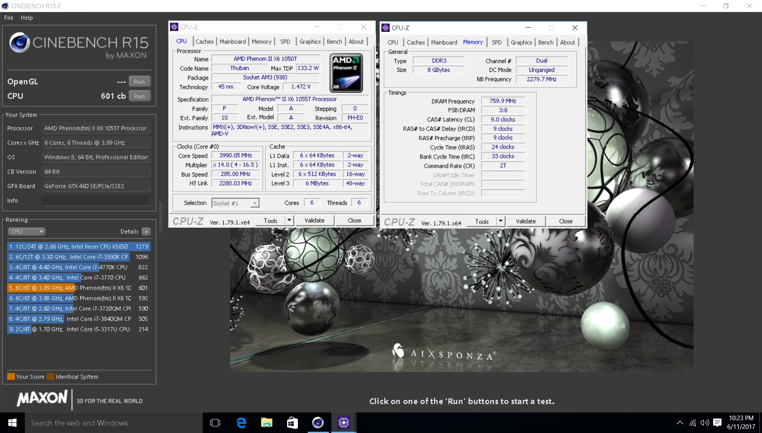Click left CPU-Z window title icon
Viewport: 762px width, 433px height.
174,27
